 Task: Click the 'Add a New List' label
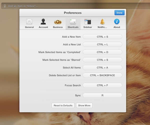click(72, 44)
